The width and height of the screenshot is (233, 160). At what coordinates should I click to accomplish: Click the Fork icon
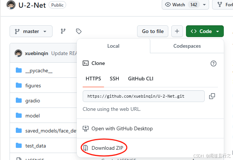[x=220, y=5]
